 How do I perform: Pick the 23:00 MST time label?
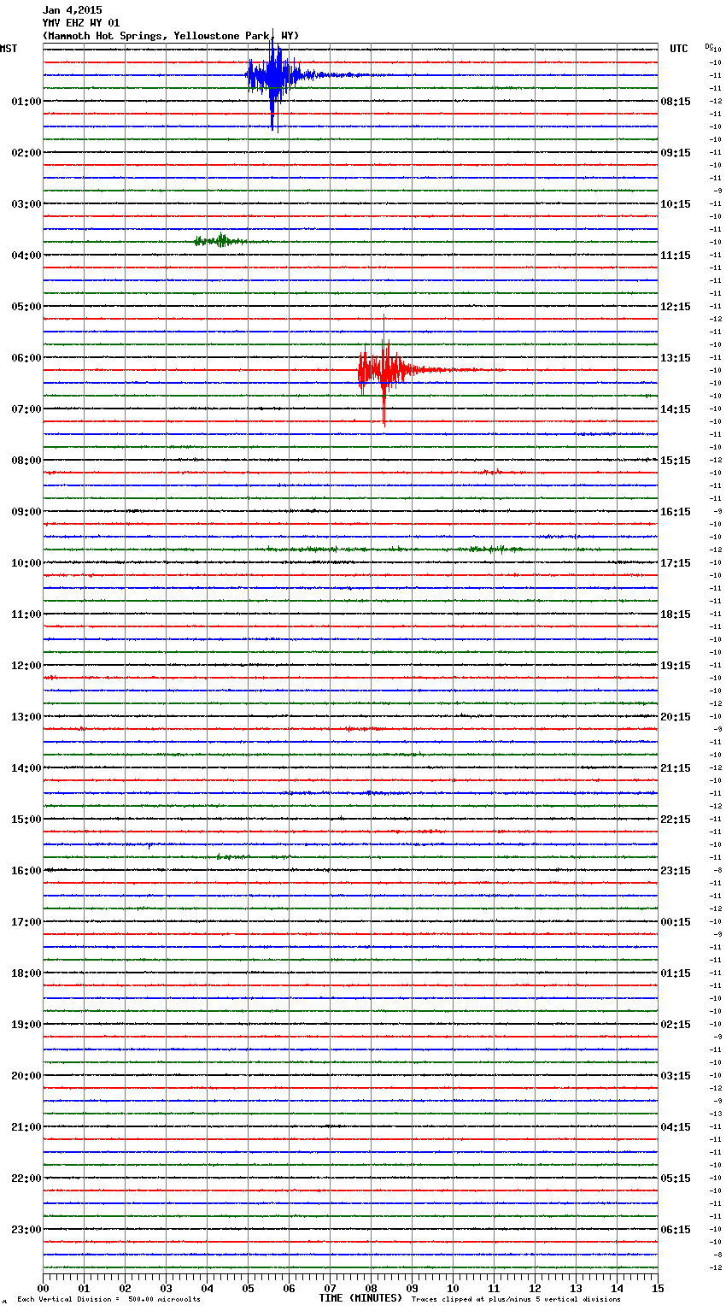point(26,1230)
